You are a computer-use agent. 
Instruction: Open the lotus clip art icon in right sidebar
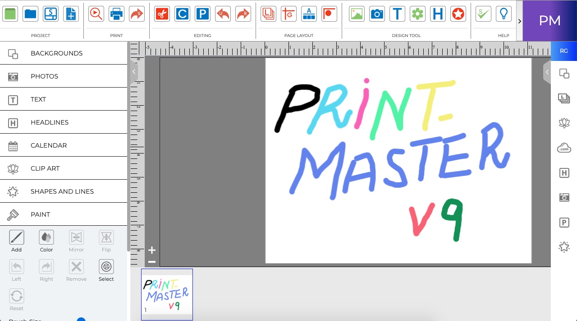click(564, 123)
